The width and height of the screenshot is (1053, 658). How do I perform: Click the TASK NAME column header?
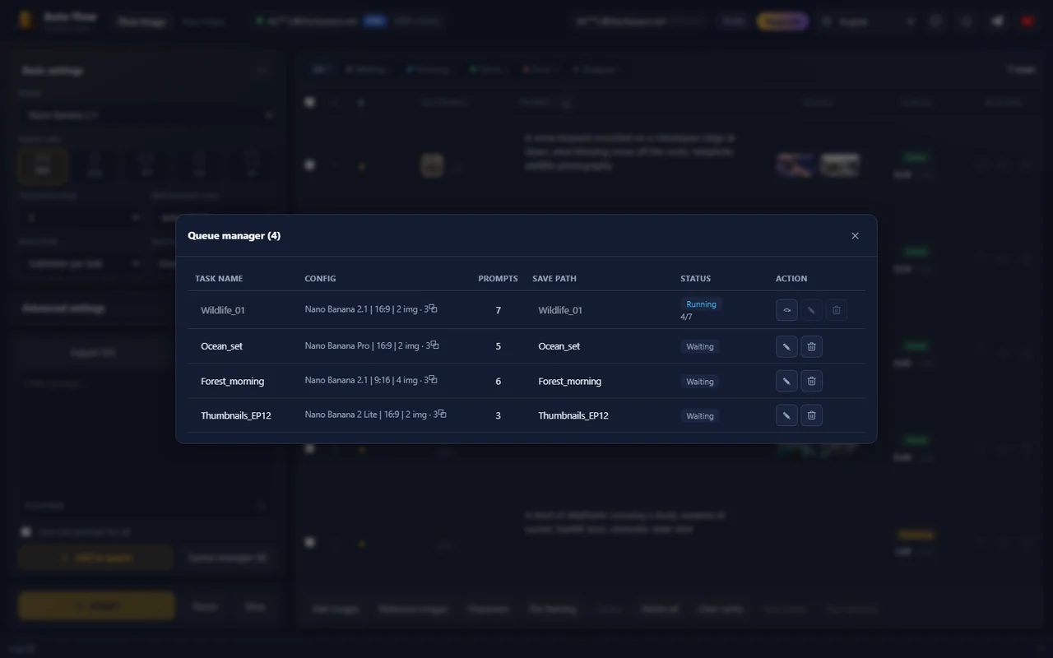tap(219, 279)
